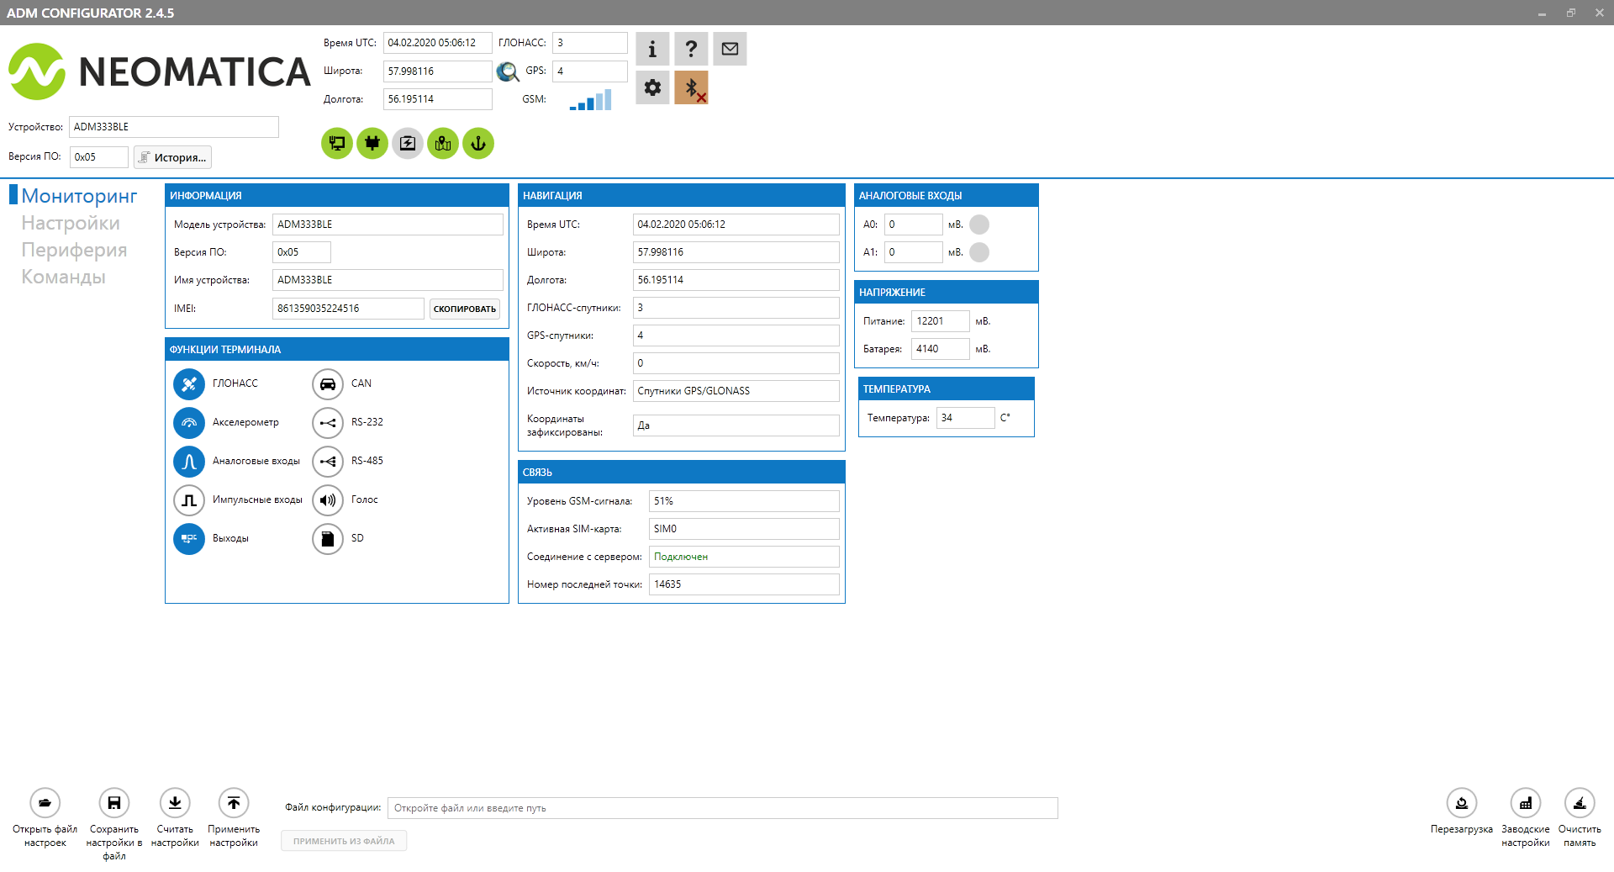The height and width of the screenshot is (872, 1614).
Task: Toggle the A1 analog input indicator
Action: (979, 252)
